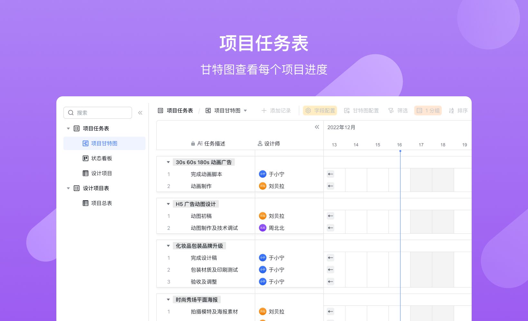Click the back arrow on 动图初稿 row
528x321 pixels.
330,216
